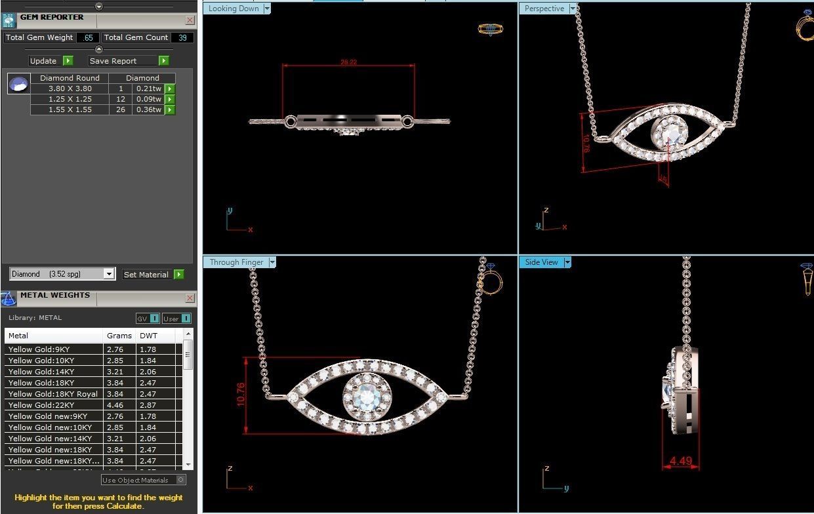The height and width of the screenshot is (514, 814).
Task: Click the Total Gem Weight value .65
Action: click(88, 38)
